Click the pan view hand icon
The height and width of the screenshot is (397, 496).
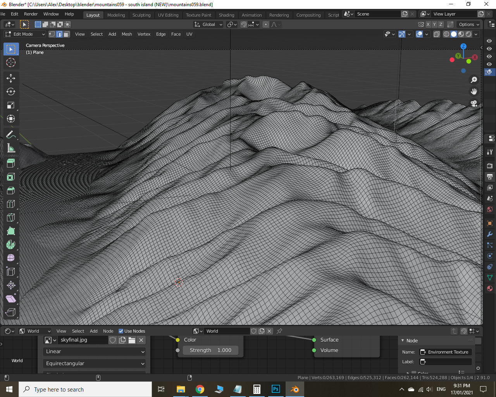pyautogui.click(x=474, y=91)
